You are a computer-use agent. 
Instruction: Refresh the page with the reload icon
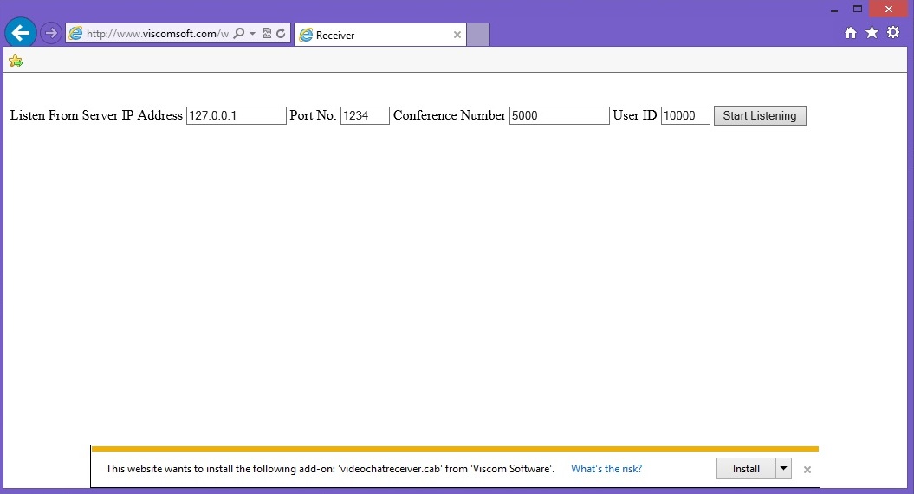281,34
